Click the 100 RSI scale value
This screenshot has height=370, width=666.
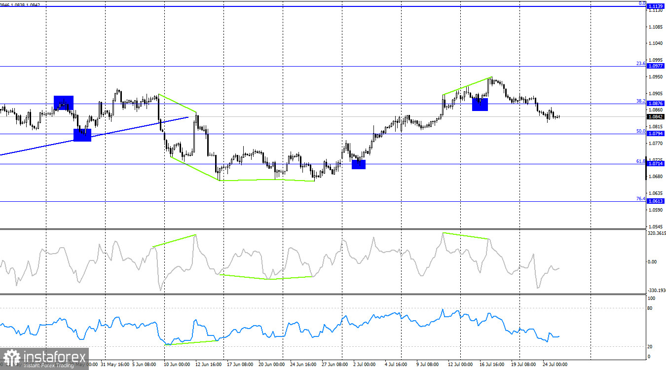pyautogui.click(x=651, y=298)
